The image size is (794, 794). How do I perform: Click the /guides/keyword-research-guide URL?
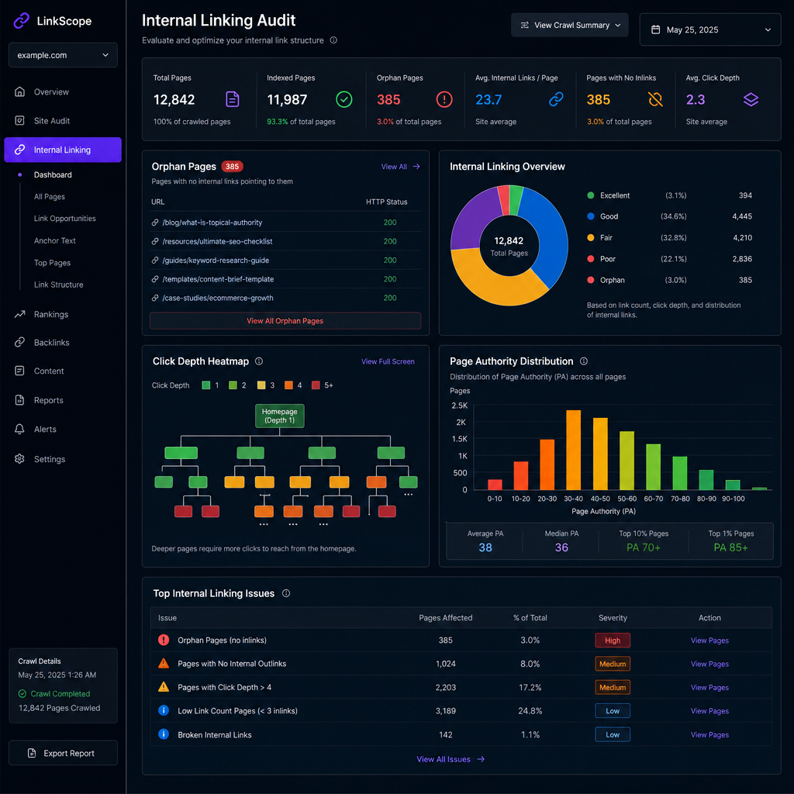(216, 260)
